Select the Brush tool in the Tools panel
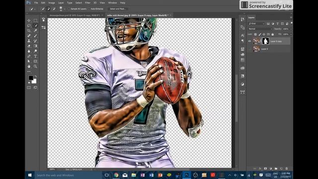Image resolution: width=318 pixels, height=179 pixels. tap(35, 36)
